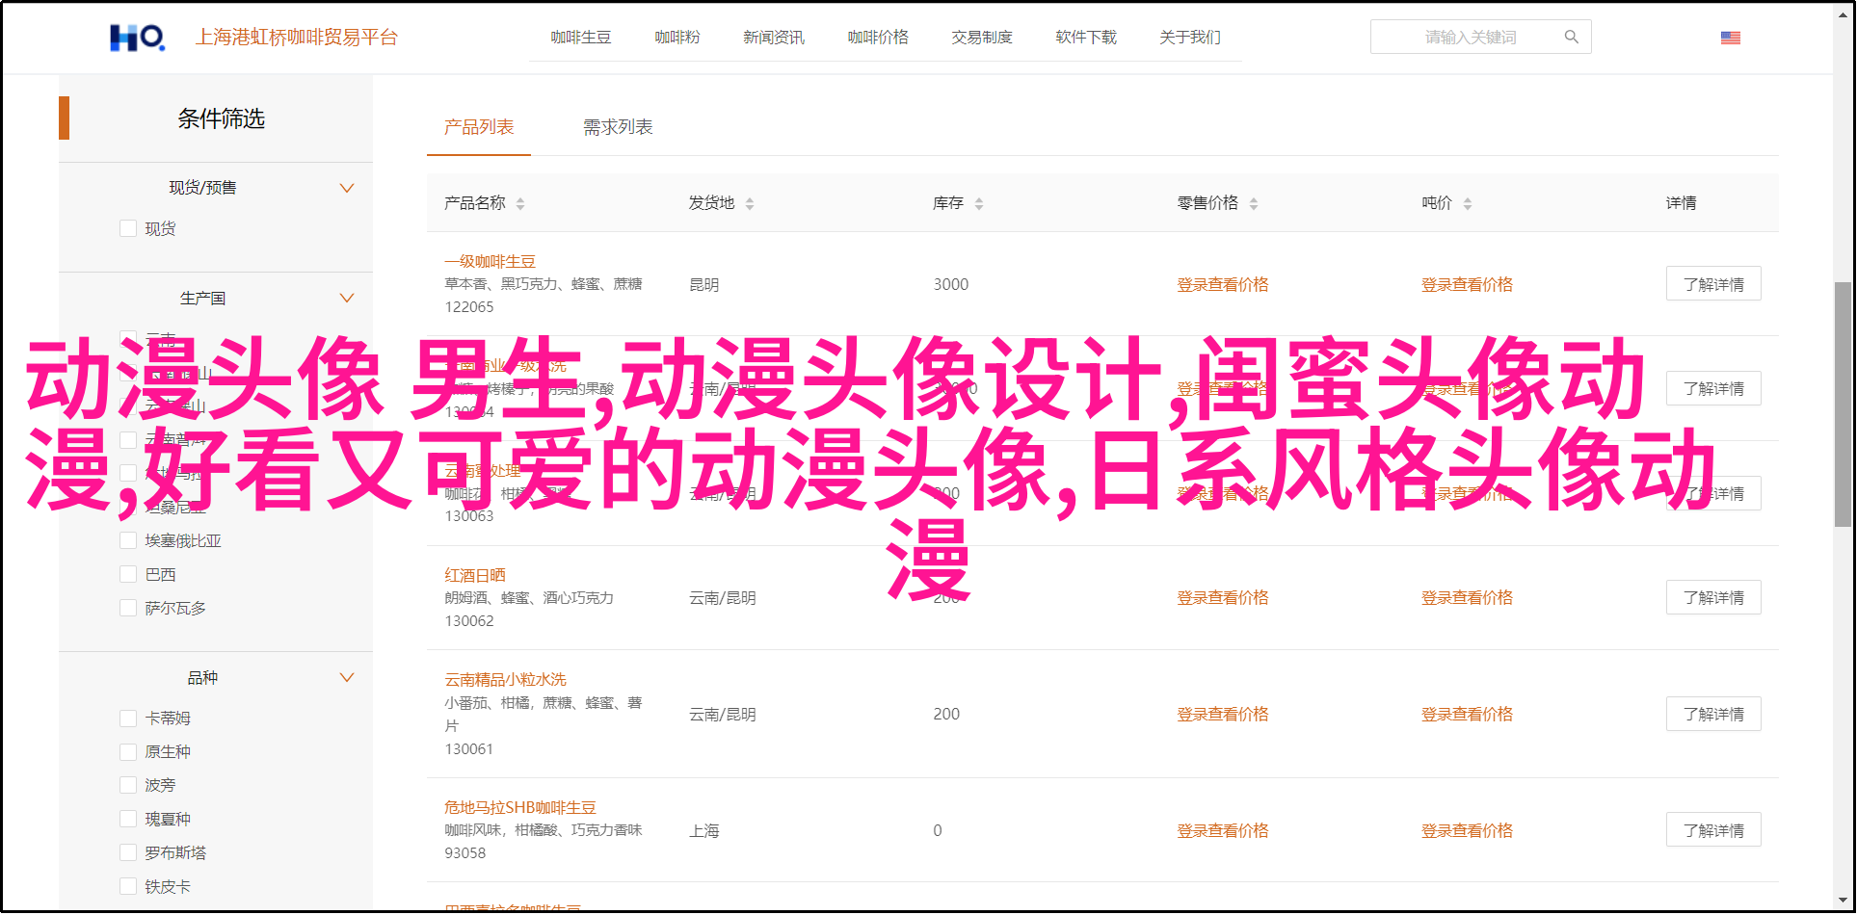Screen dimensions: 1857x915
Task: Click 了解详情 for 云南精品小粒水洗
Action: click(x=1713, y=714)
